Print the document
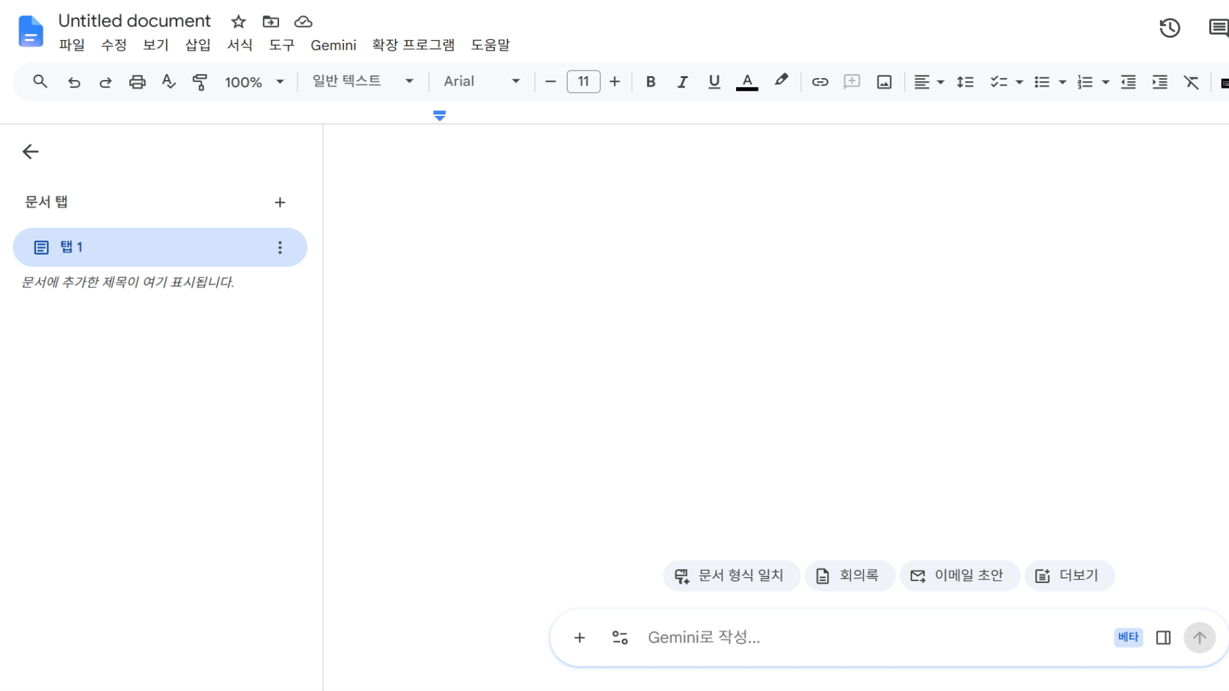Viewport: 1229px width, 691px height. tap(137, 82)
